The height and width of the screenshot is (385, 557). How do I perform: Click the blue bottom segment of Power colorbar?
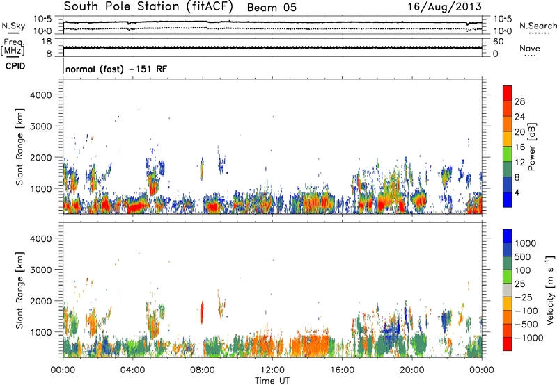(508, 199)
